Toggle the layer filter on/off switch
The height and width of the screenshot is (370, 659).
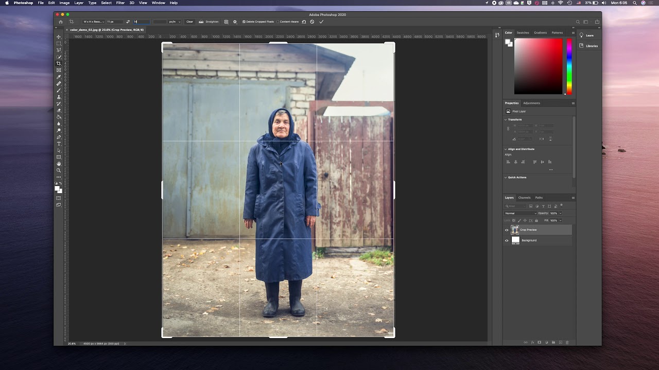pyautogui.click(x=561, y=206)
